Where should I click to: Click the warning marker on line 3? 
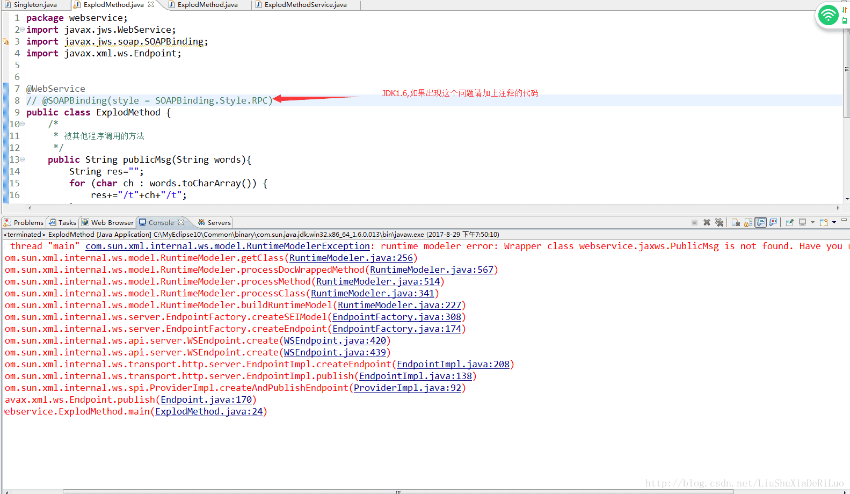tap(6, 41)
